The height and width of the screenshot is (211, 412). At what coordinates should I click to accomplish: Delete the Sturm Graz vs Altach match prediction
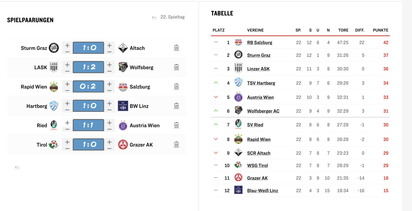pyautogui.click(x=176, y=48)
